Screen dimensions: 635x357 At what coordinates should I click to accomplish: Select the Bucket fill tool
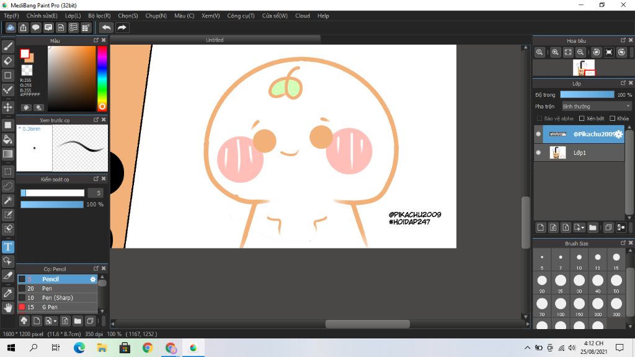[x=7, y=139]
